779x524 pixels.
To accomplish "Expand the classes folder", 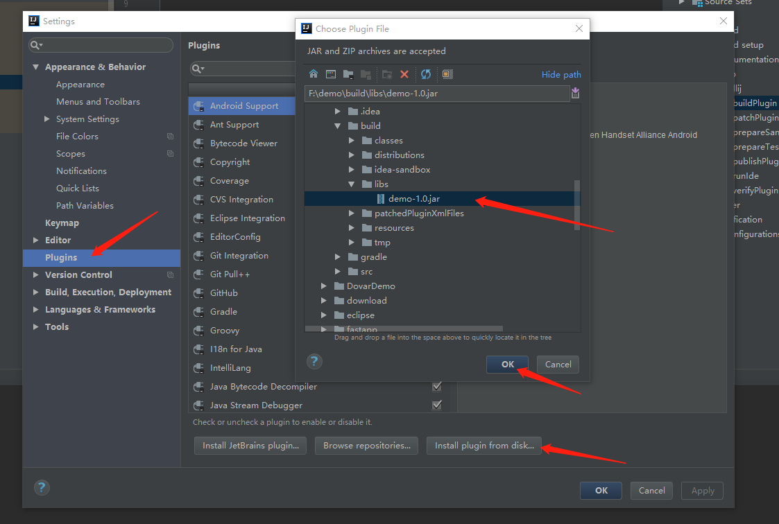I will [x=351, y=141].
